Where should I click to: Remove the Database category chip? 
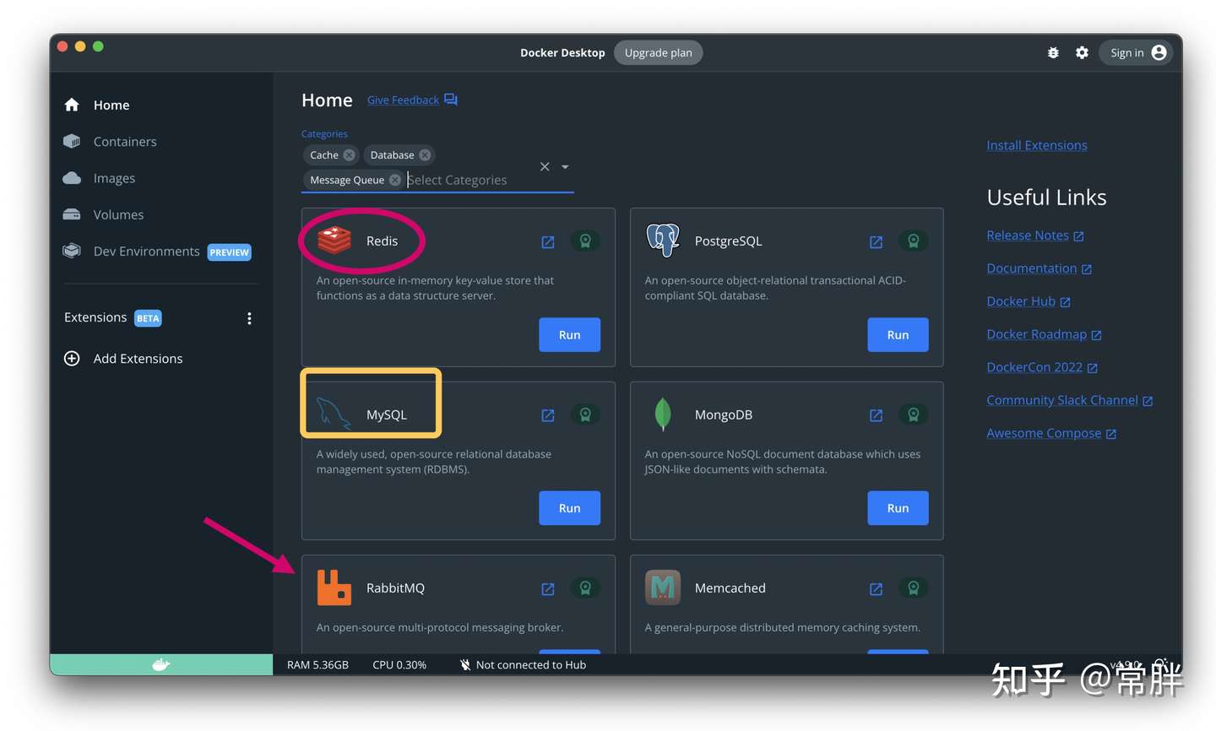(425, 155)
